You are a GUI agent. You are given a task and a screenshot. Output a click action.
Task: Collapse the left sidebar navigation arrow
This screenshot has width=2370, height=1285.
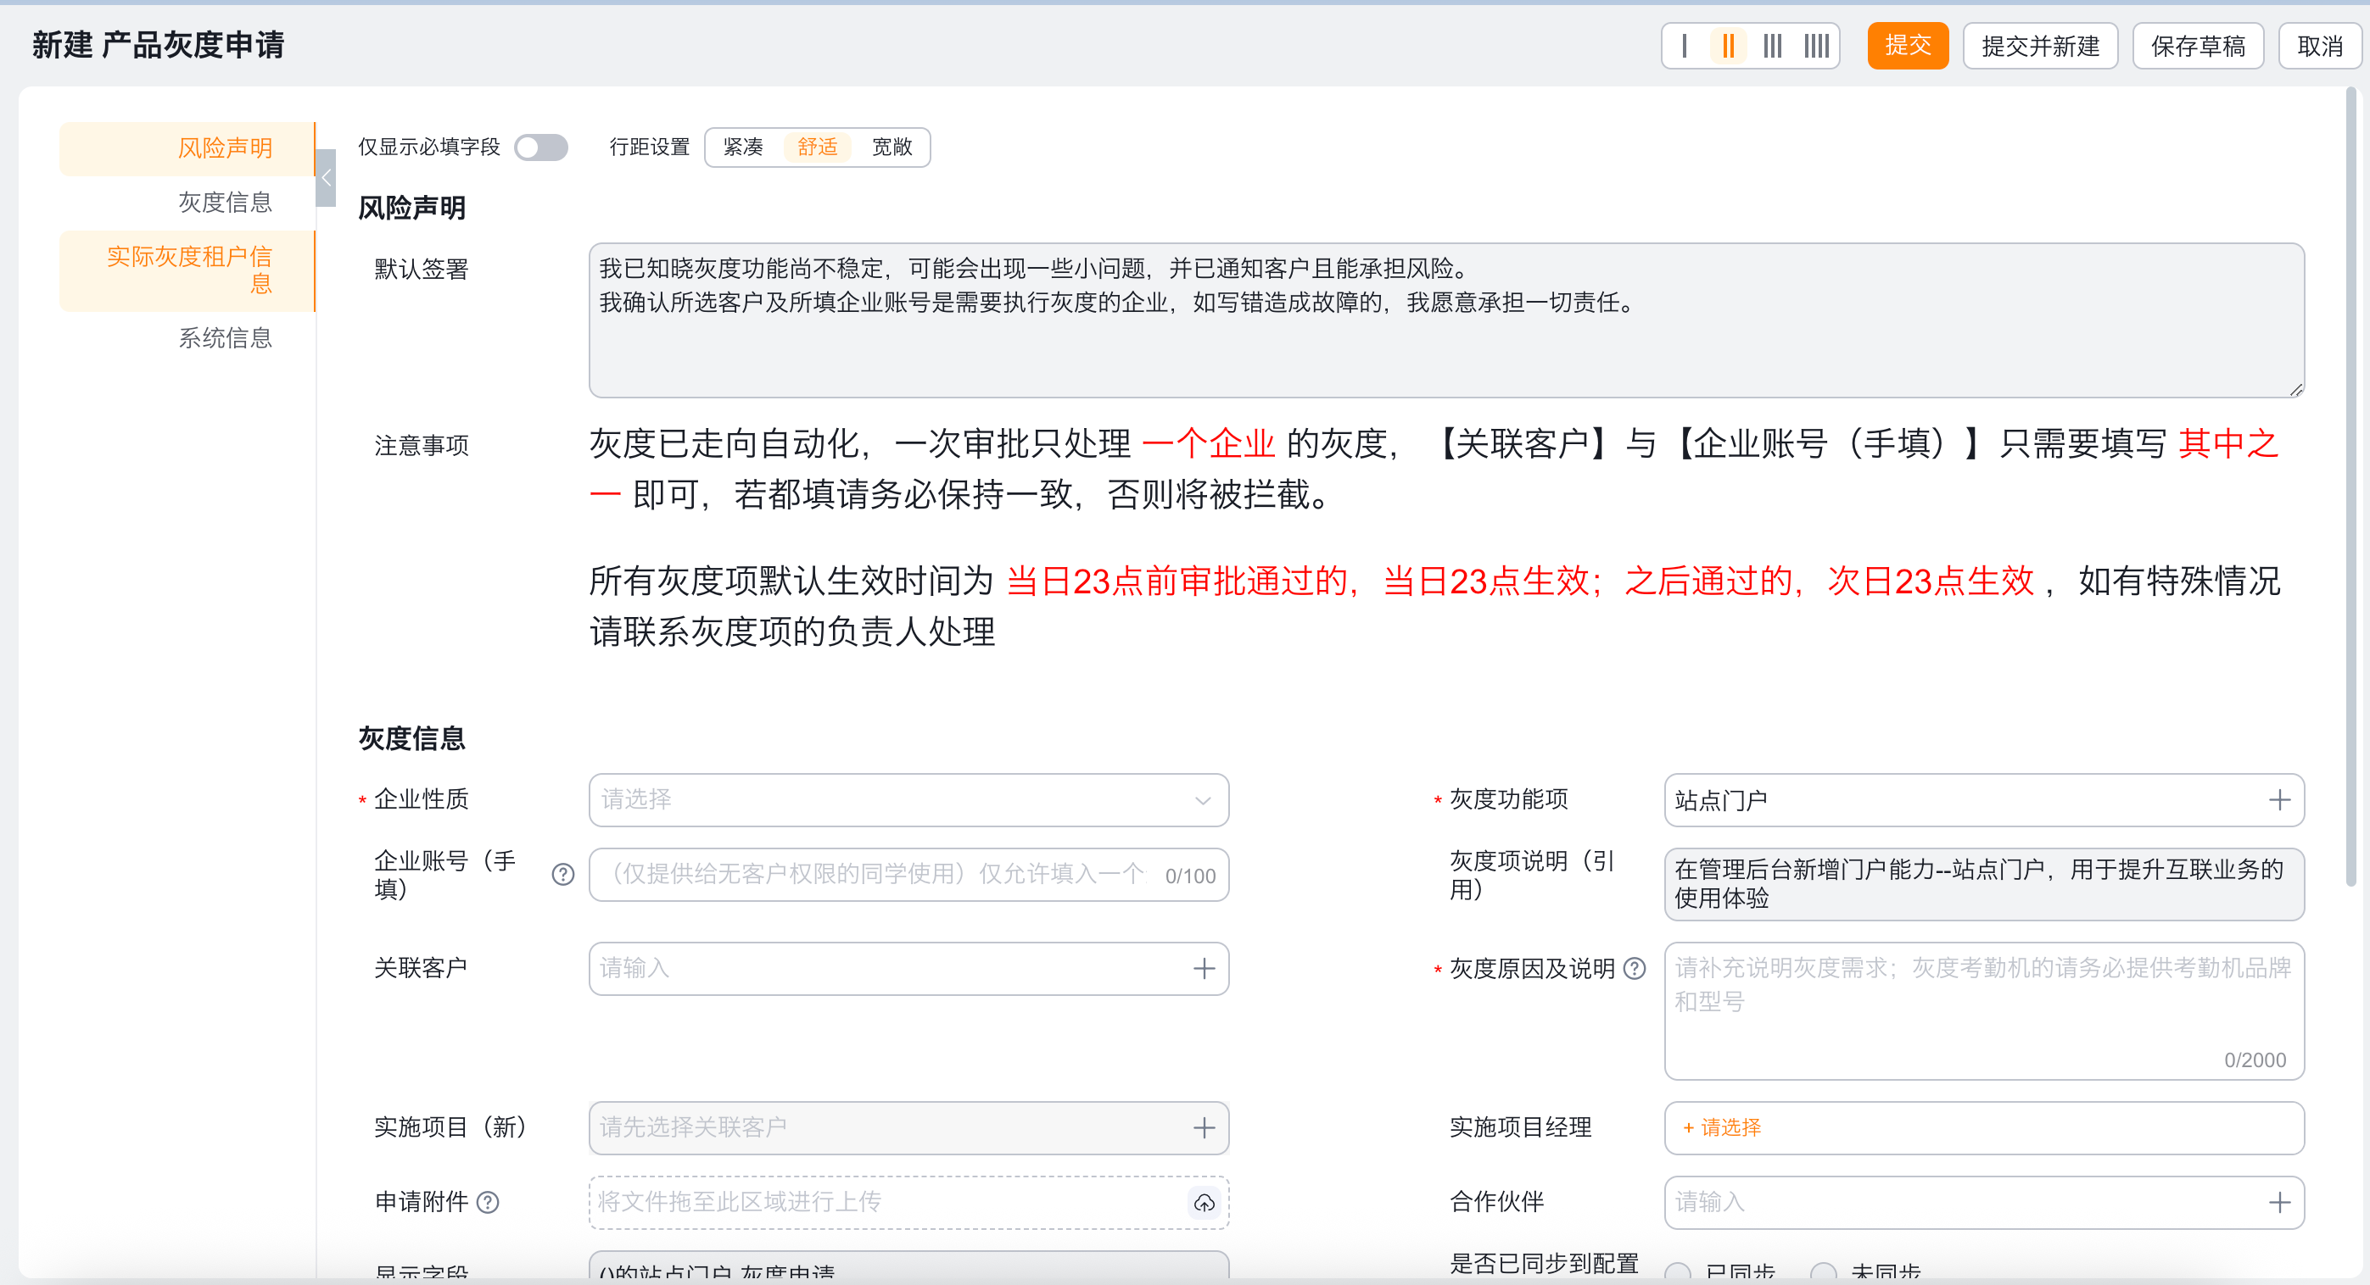click(x=326, y=177)
